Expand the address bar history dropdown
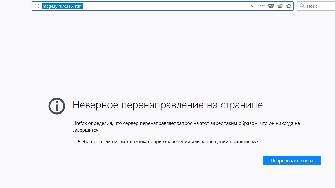The width and height of the screenshot is (335, 188). pos(253,6)
